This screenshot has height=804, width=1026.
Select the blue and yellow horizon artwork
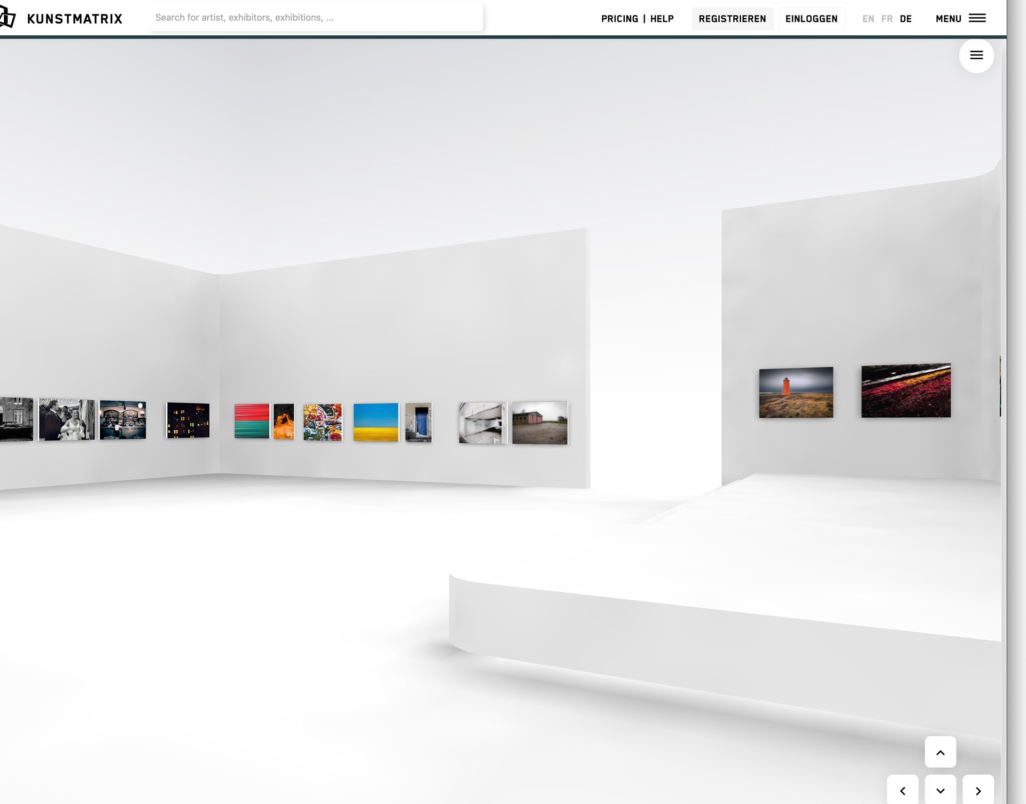click(x=376, y=422)
